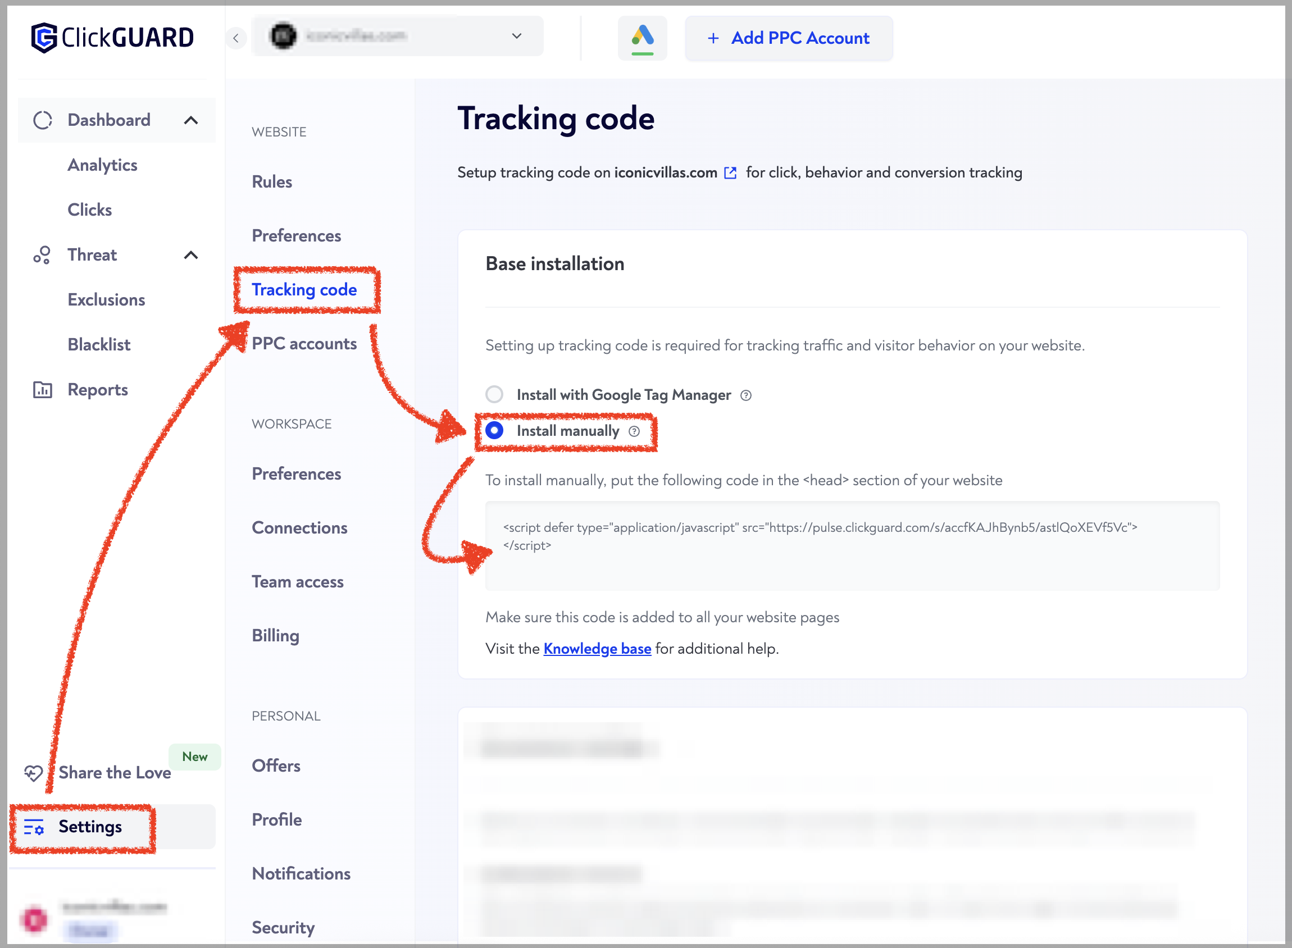Screen dimensions: 1292x948
Task: Click iconicvillas.com bold site name text
Action: pos(665,173)
